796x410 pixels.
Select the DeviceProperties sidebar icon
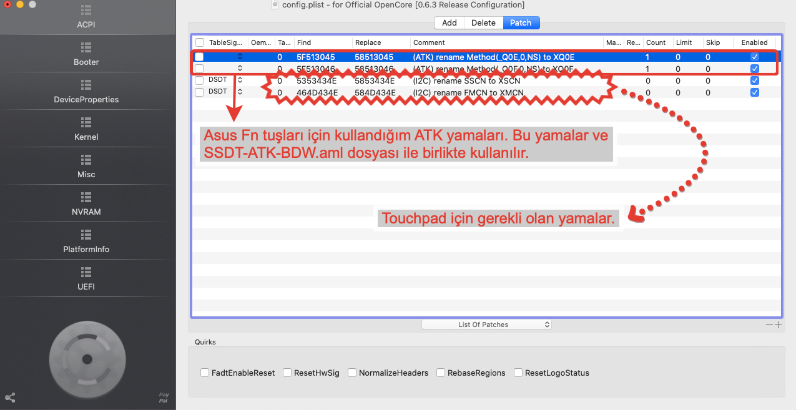point(86,85)
